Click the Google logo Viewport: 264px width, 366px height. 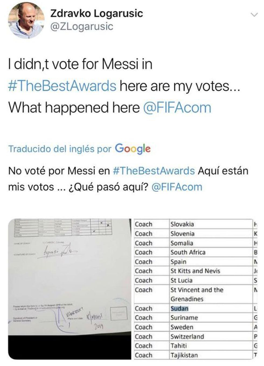tap(133, 148)
